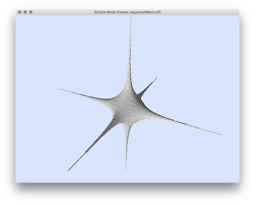Click the tip of the lower-left spike
Screen dimensions: 255x205
[x=69, y=170]
